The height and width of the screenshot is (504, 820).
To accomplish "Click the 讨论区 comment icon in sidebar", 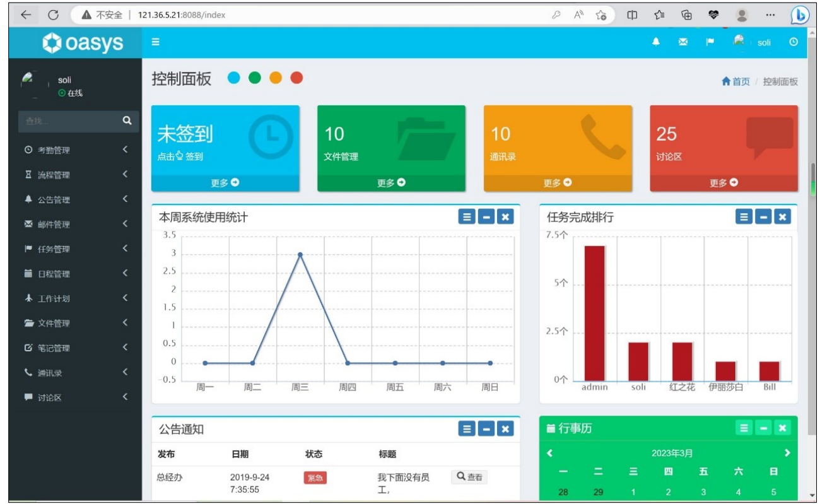I will [28, 397].
